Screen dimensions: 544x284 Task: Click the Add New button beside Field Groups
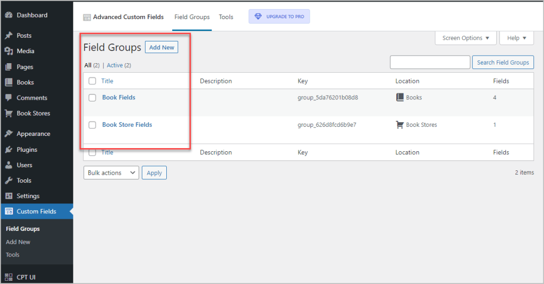161,47
